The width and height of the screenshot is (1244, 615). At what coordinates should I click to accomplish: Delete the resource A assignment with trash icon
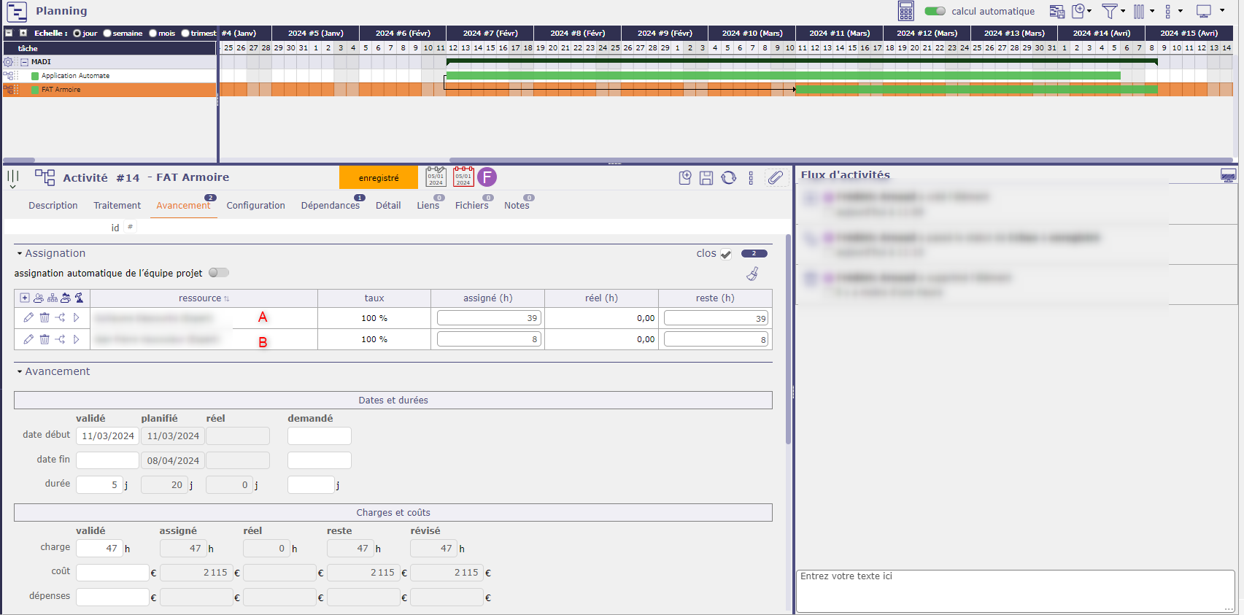pos(45,318)
